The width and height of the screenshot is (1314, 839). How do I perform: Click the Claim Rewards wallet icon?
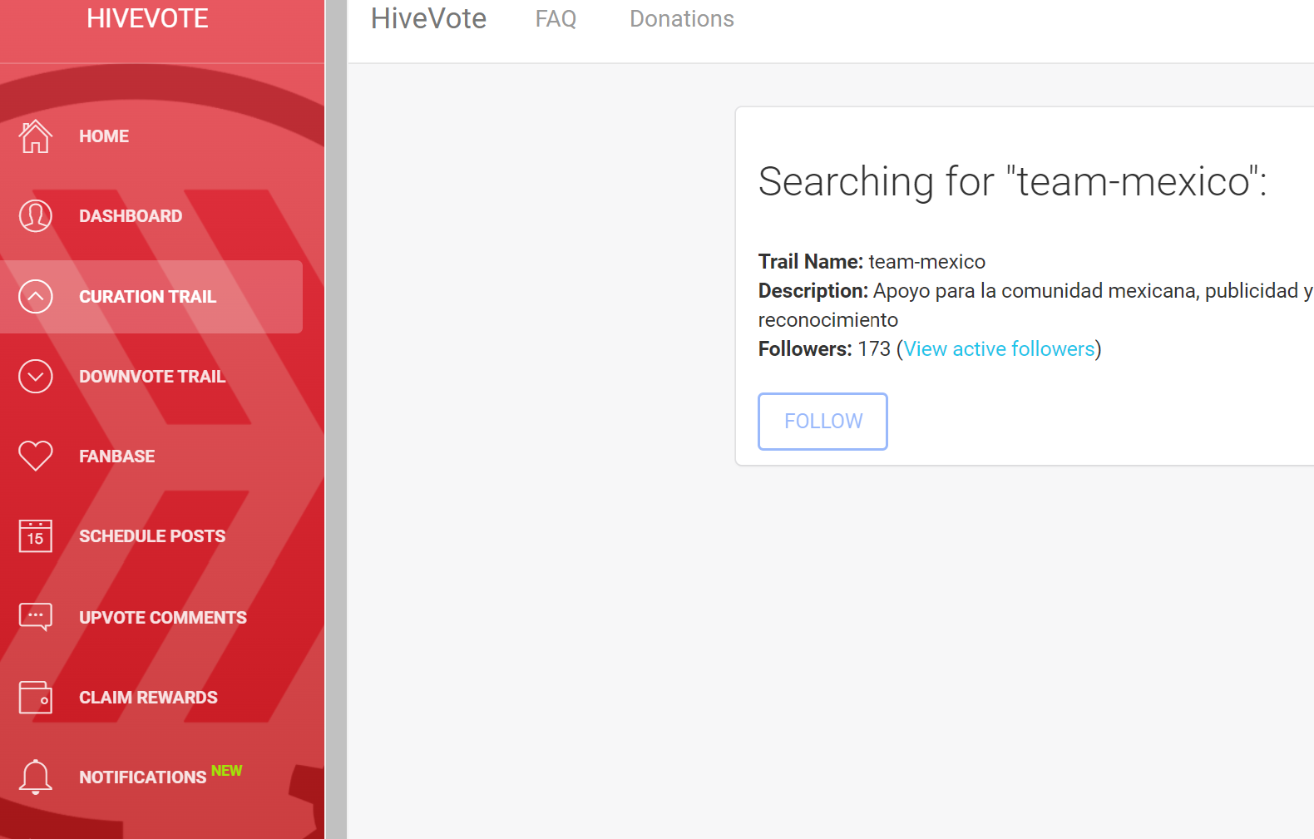coord(35,697)
